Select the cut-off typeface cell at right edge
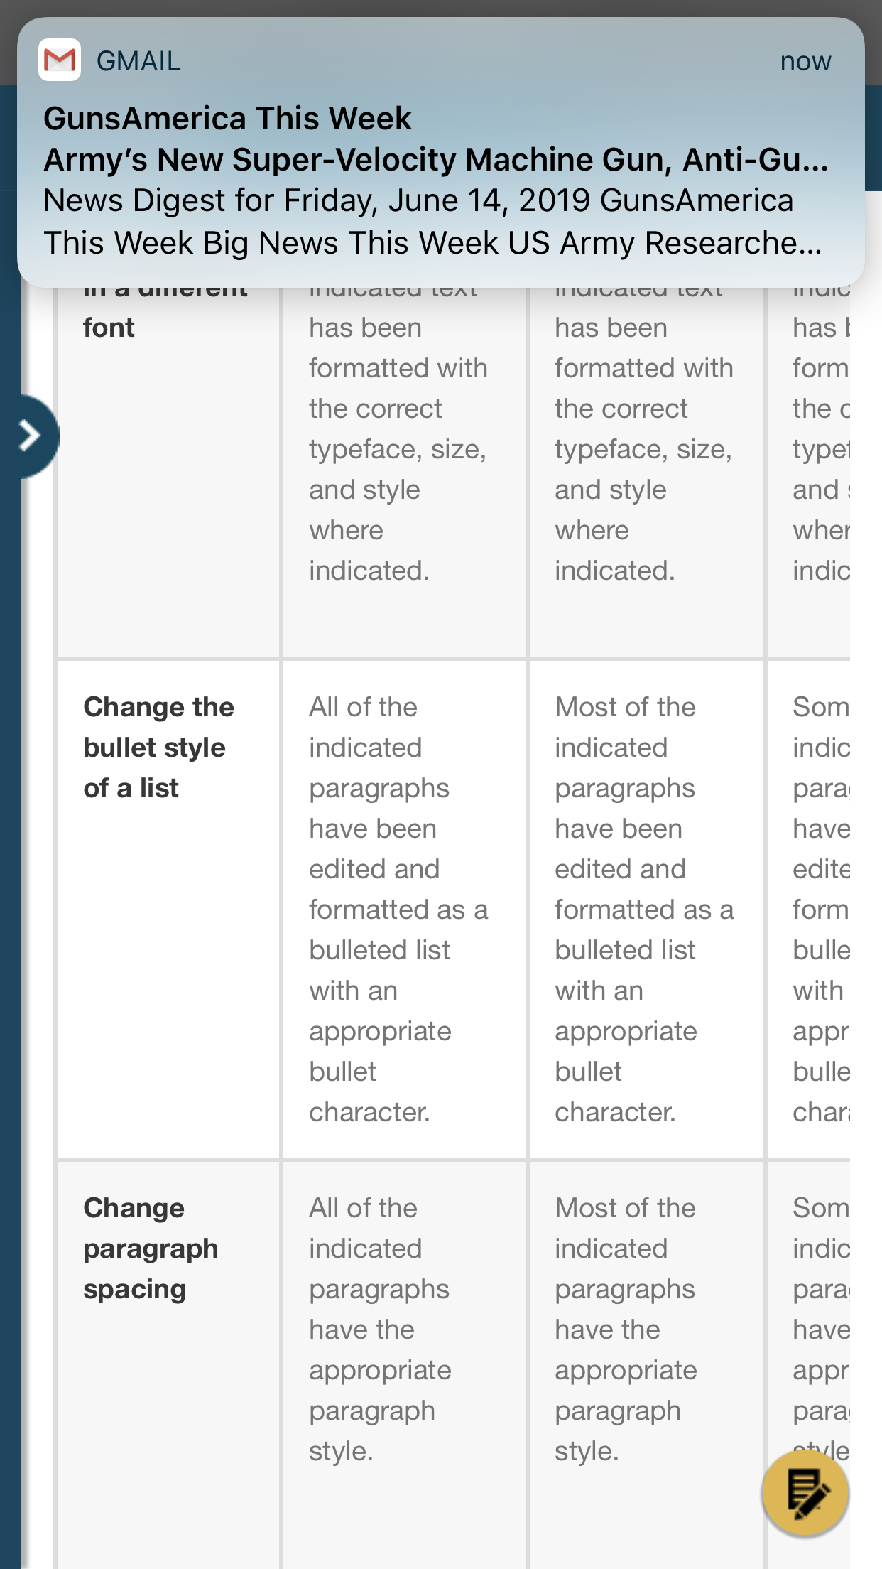Viewport: 882px width, 1569px height. click(809, 469)
